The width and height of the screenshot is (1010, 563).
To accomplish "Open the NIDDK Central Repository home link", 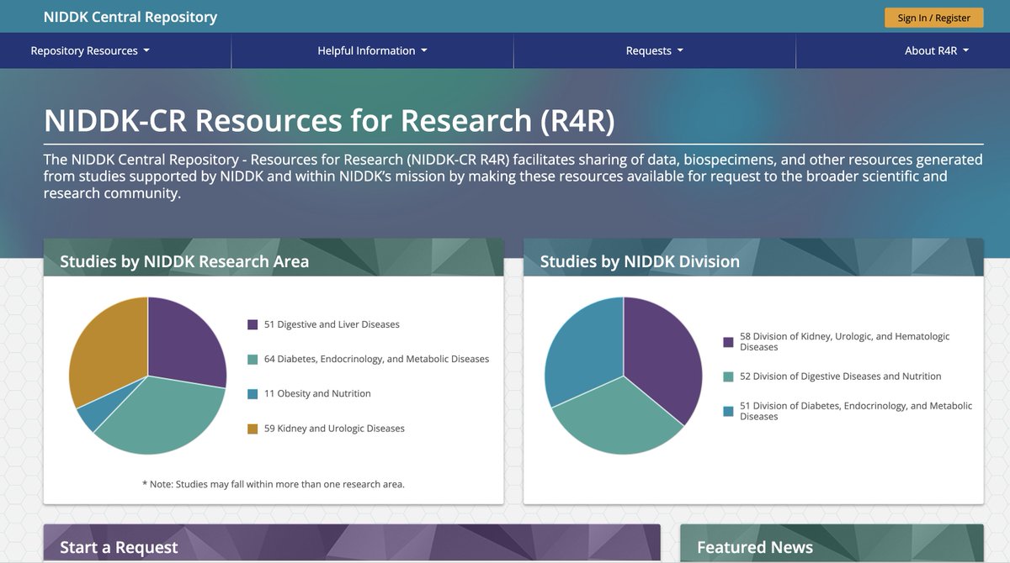I will [x=130, y=17].
